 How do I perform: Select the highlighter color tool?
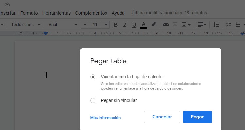click(x=154, y=25)
